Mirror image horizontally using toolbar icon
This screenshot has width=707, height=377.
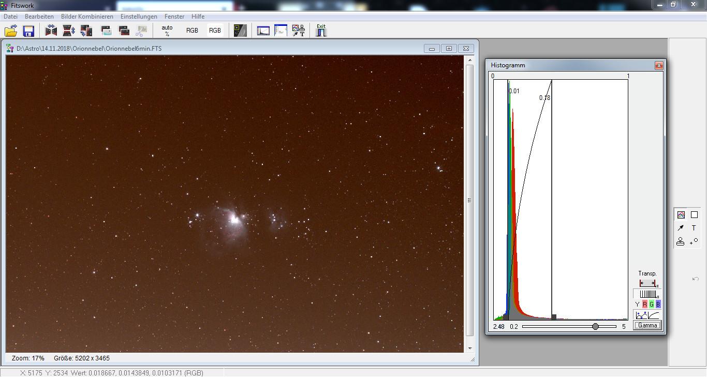(x=51, y=31)
